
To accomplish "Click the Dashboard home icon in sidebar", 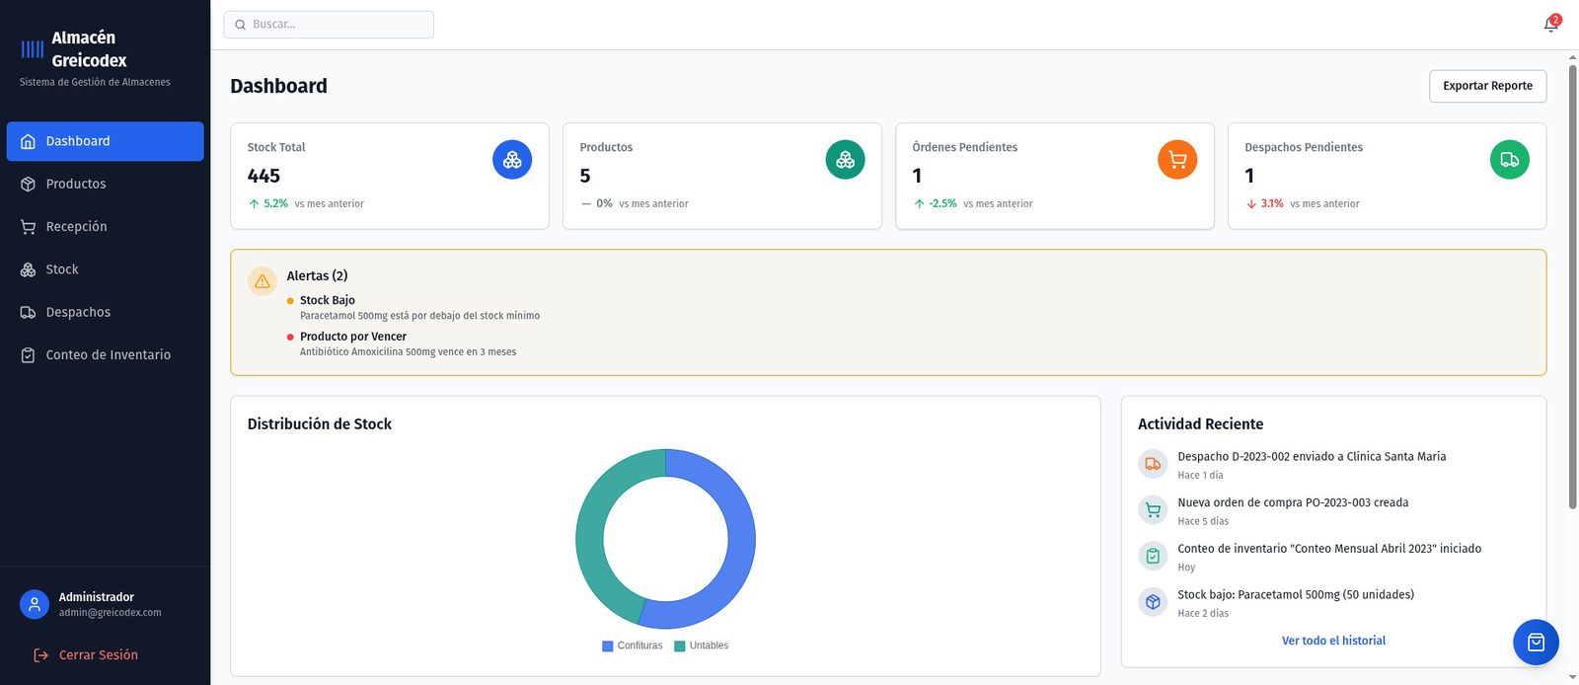I will [x=29, y=141].
